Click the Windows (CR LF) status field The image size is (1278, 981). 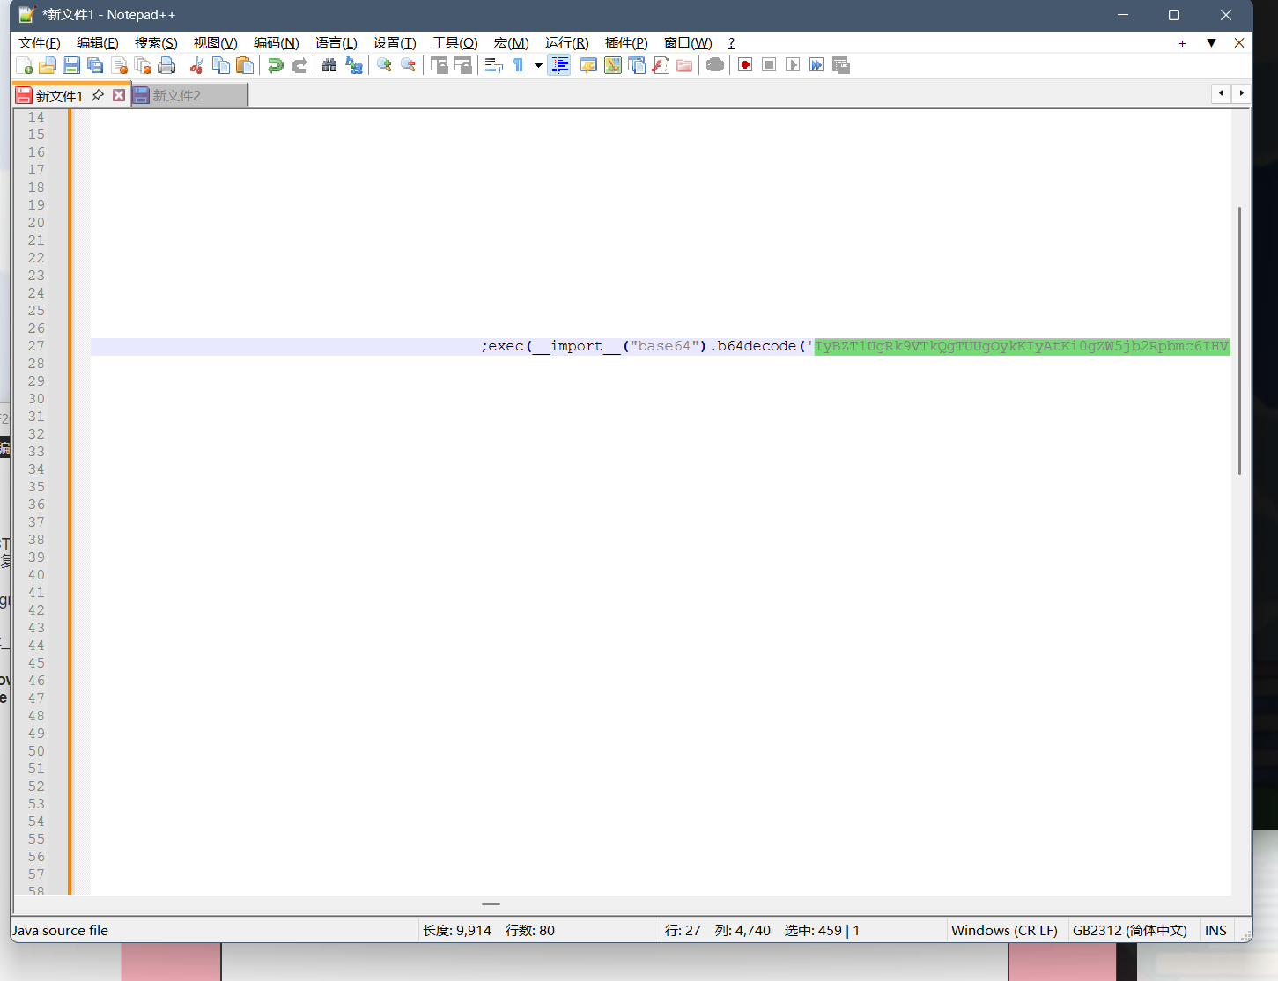pos(1004,931)
